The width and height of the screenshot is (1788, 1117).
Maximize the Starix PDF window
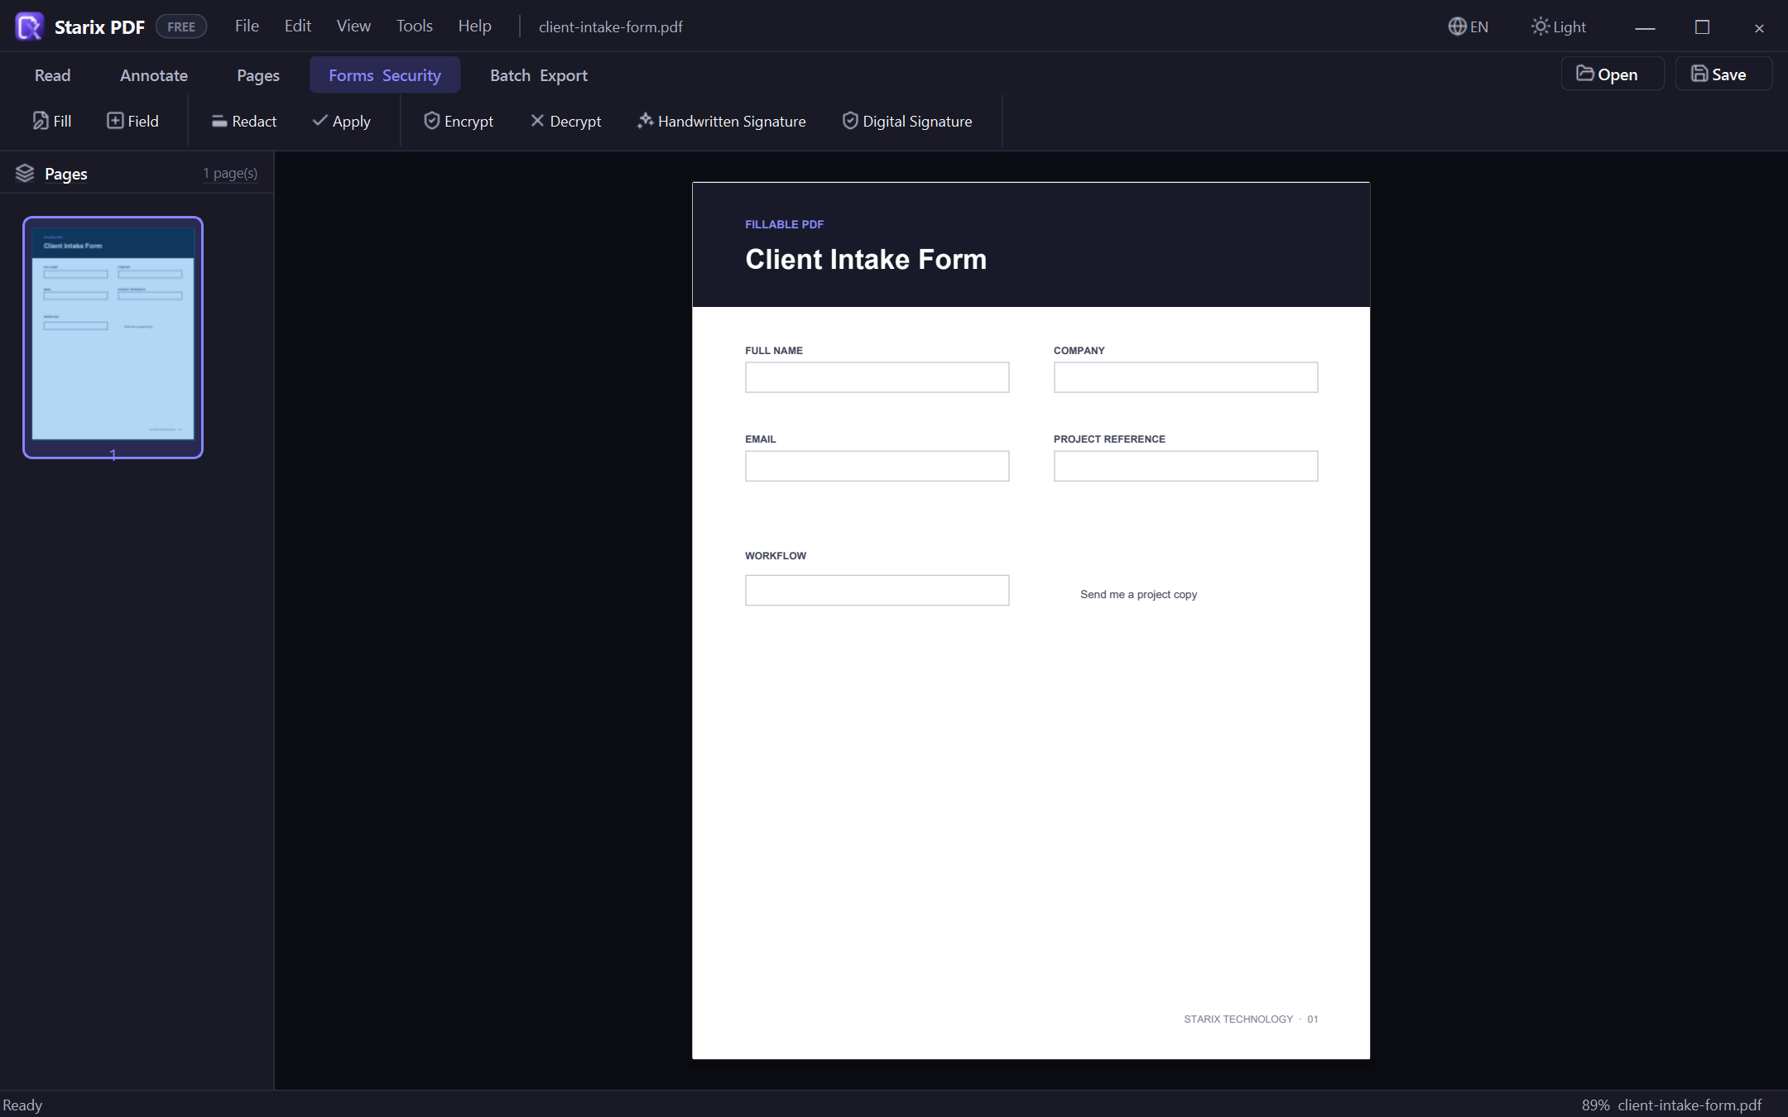coord(1702,27)
